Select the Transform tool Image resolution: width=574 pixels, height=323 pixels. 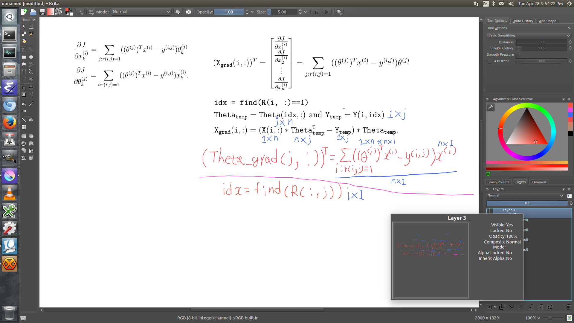[24, 95]
